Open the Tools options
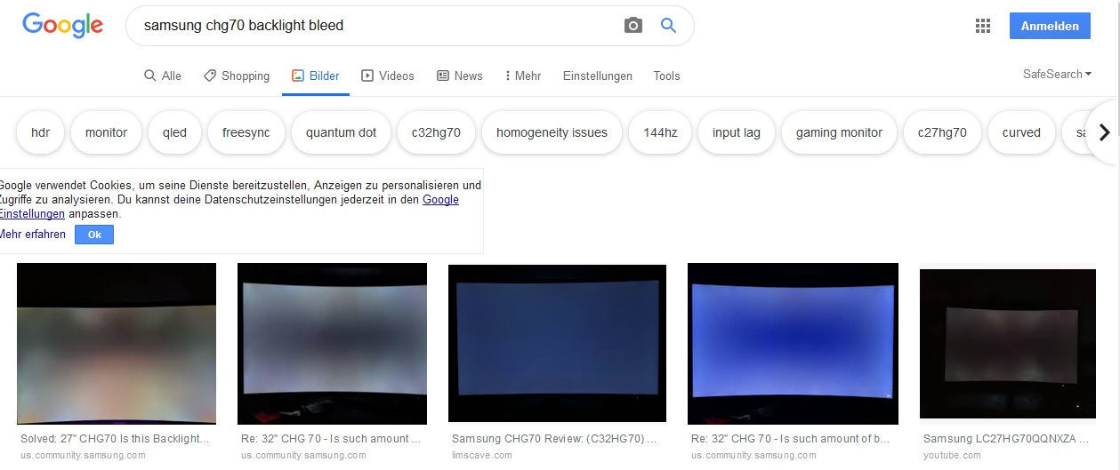This screenshot has height=470, width=1120. 666,76
